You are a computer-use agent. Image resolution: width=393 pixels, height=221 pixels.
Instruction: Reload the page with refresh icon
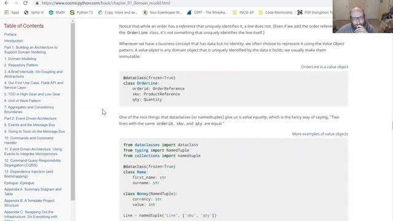click(25, 3)
